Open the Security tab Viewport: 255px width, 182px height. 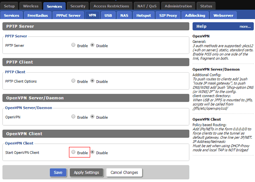tap(78, 6)
